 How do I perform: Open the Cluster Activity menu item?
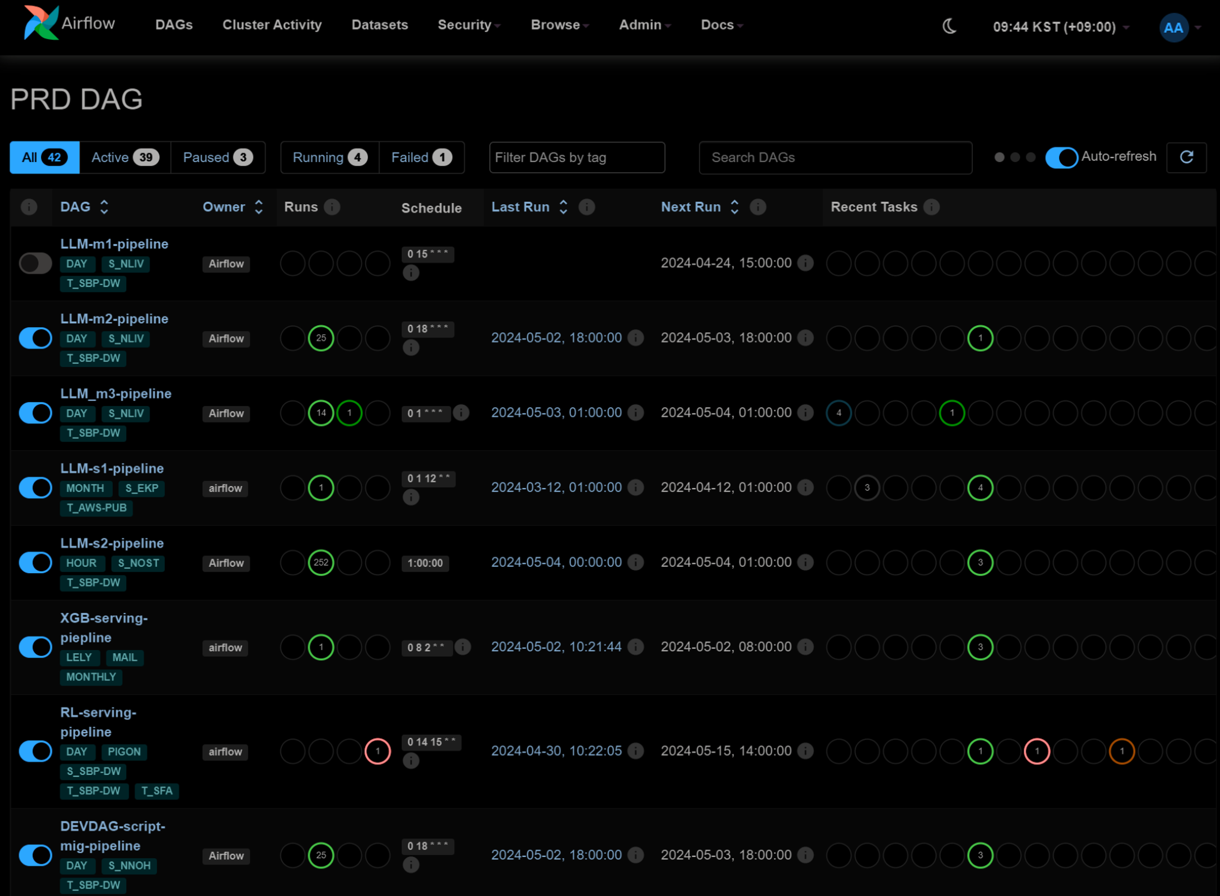click(272, 25)
